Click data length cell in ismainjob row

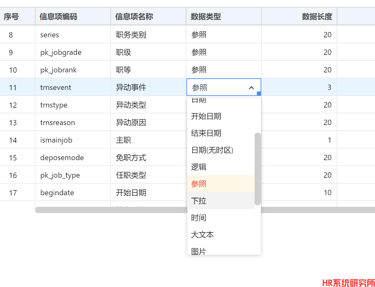pos(299,140)
